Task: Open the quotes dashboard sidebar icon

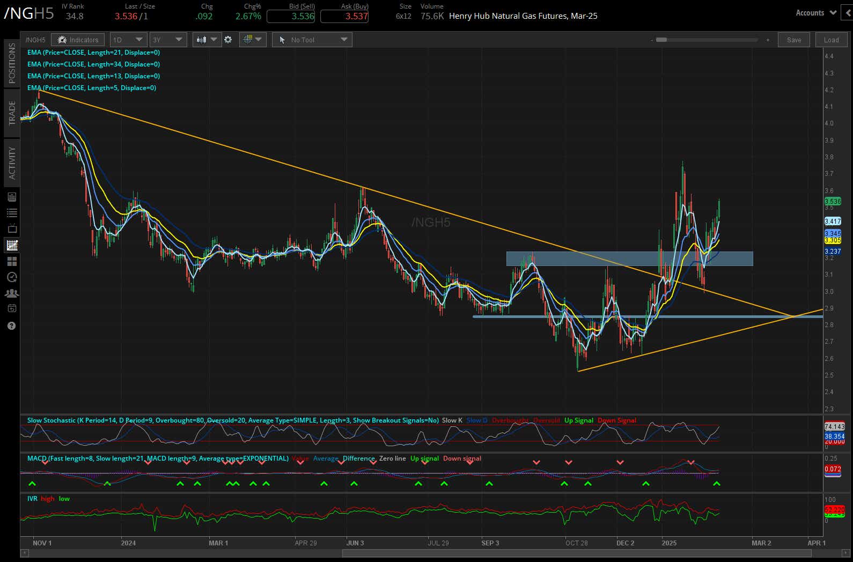Action: pyautogui.click(x=12, y=197)
